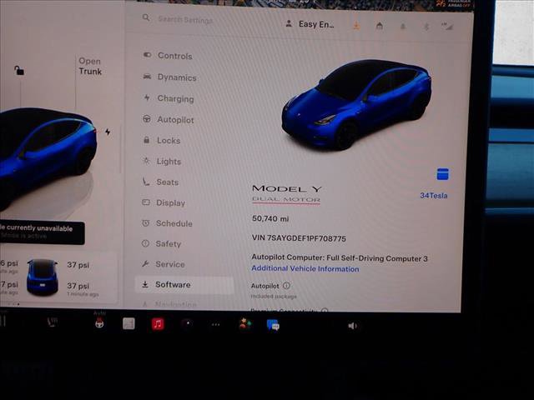
Task: Tap the VIN 7SAYGDEF1PF708775 text
Action: 299,238
